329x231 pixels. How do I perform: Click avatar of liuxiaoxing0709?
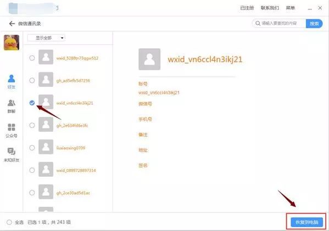[46, 147]
